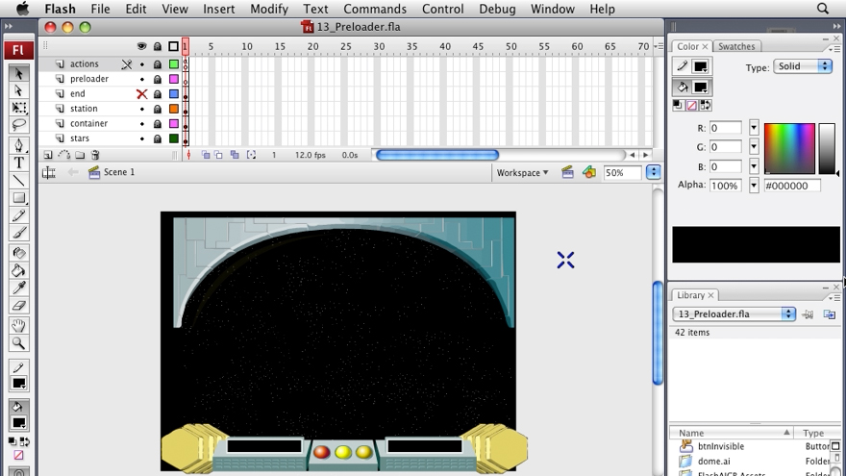Open Workspace dropdown
The width and height of the screenshot is (846, 476).
click(x=522, y=173)
